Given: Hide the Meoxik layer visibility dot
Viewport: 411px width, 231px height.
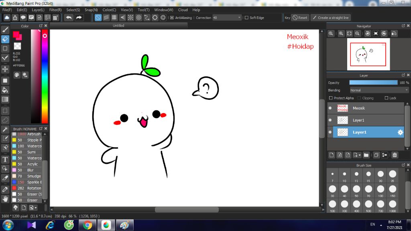Looking at the screenshot, I should [330, 108].
